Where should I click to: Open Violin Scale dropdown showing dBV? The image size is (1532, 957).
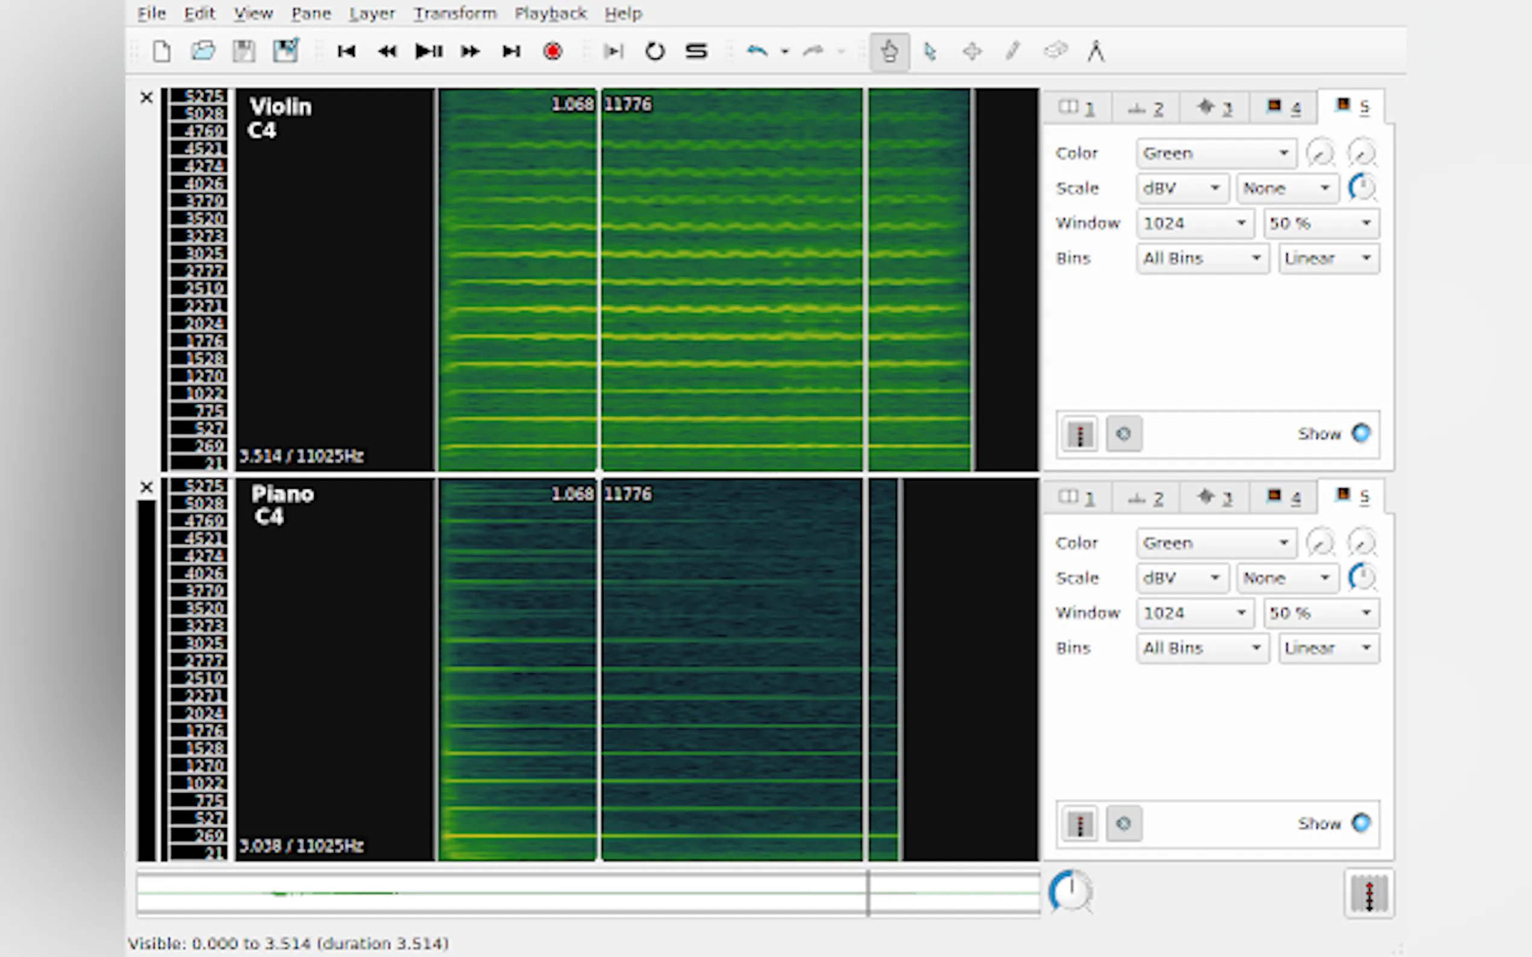(1182, 188)
